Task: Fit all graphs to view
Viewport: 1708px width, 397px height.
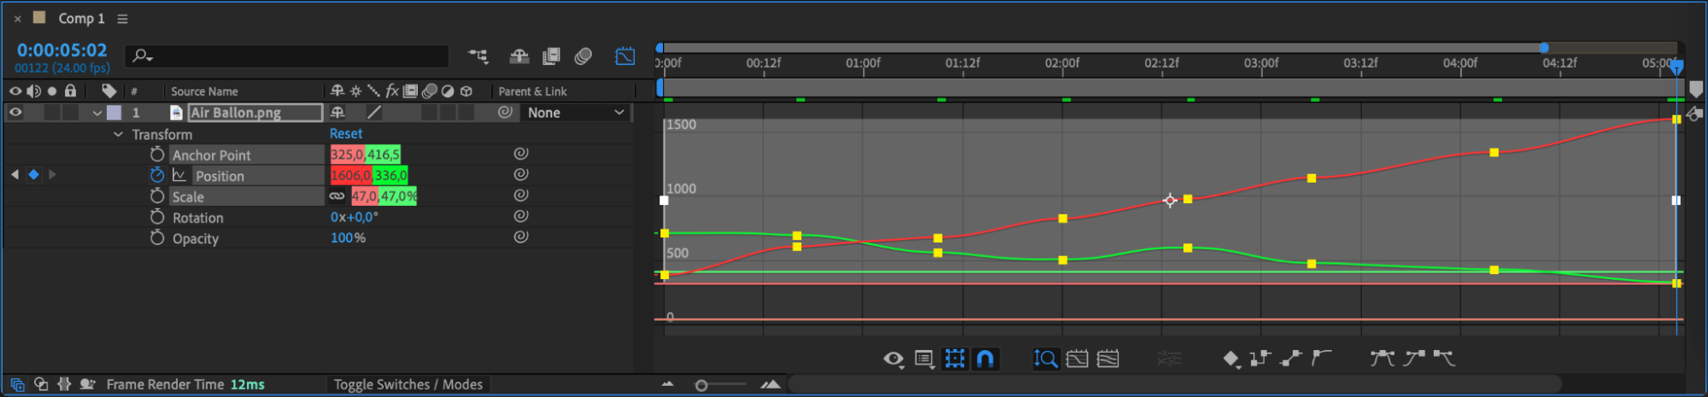Action: tap(1108, 359)
